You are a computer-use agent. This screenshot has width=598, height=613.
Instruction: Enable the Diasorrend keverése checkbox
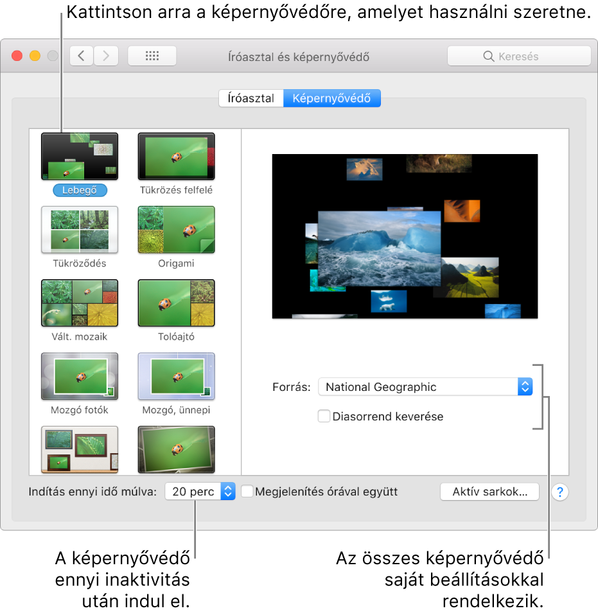coord(324,416)
